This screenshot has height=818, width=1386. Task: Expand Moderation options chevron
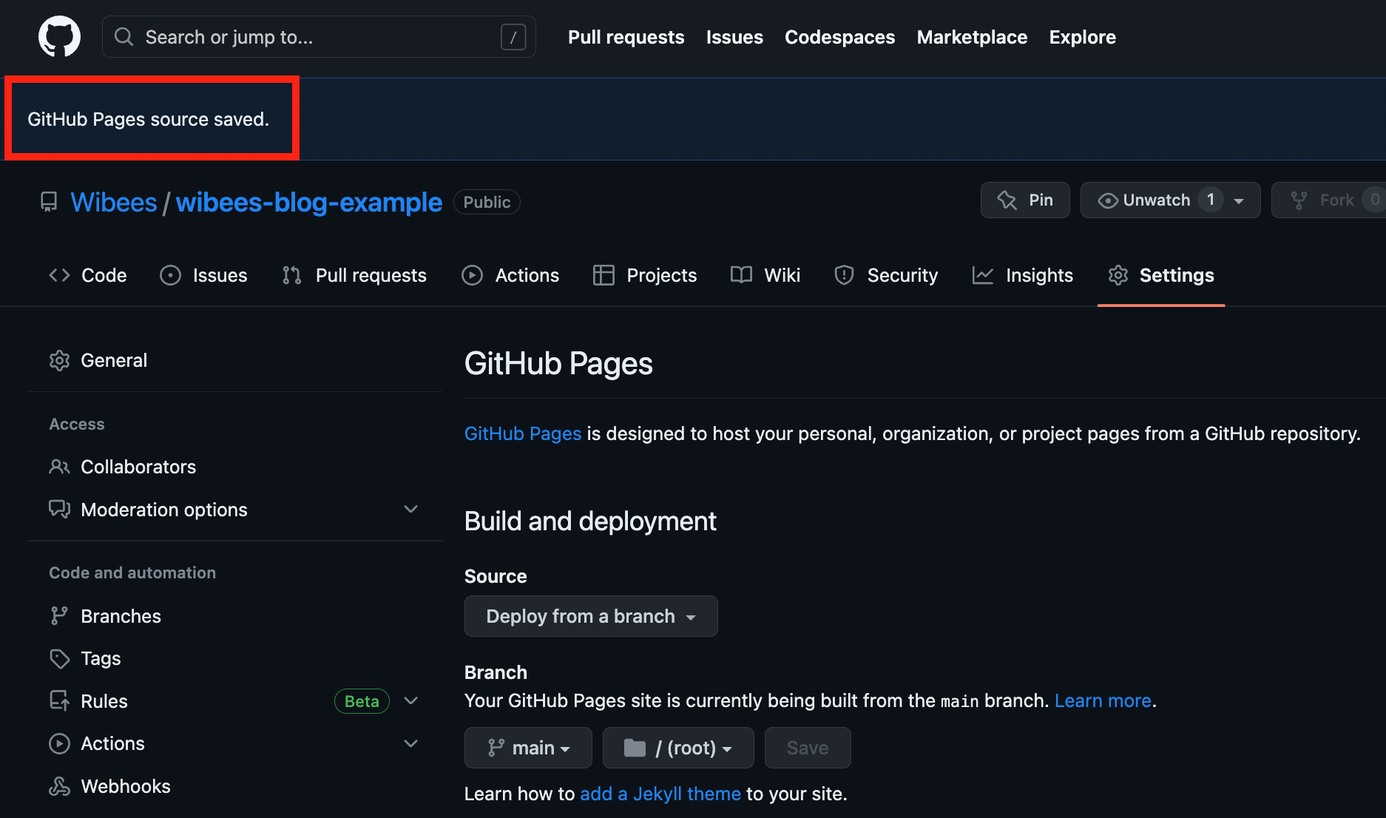point(411,509)
